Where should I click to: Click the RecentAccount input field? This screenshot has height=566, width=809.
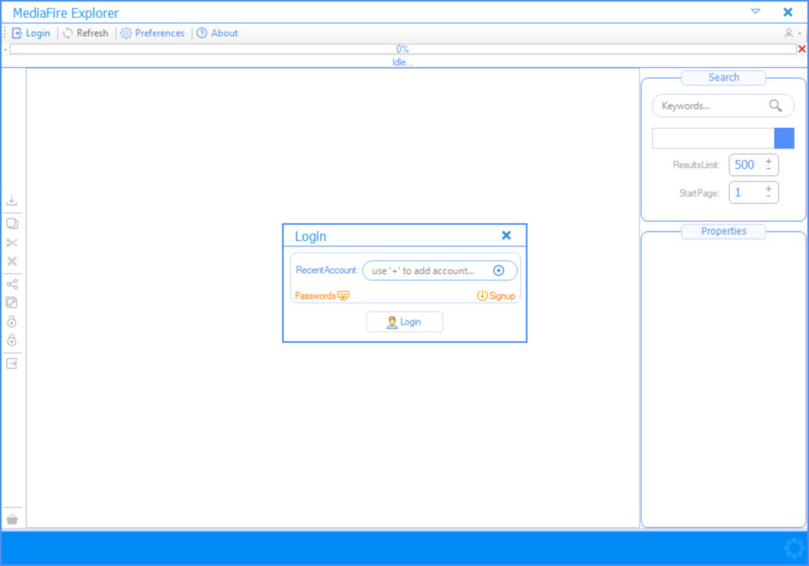(439, 271)
